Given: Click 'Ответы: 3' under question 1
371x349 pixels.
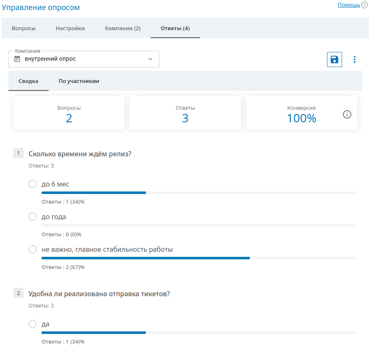Looking at the screenshot, I should (41, 166).
